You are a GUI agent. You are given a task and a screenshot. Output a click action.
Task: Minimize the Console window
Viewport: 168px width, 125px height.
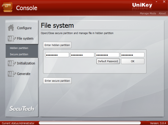[157, 2]
